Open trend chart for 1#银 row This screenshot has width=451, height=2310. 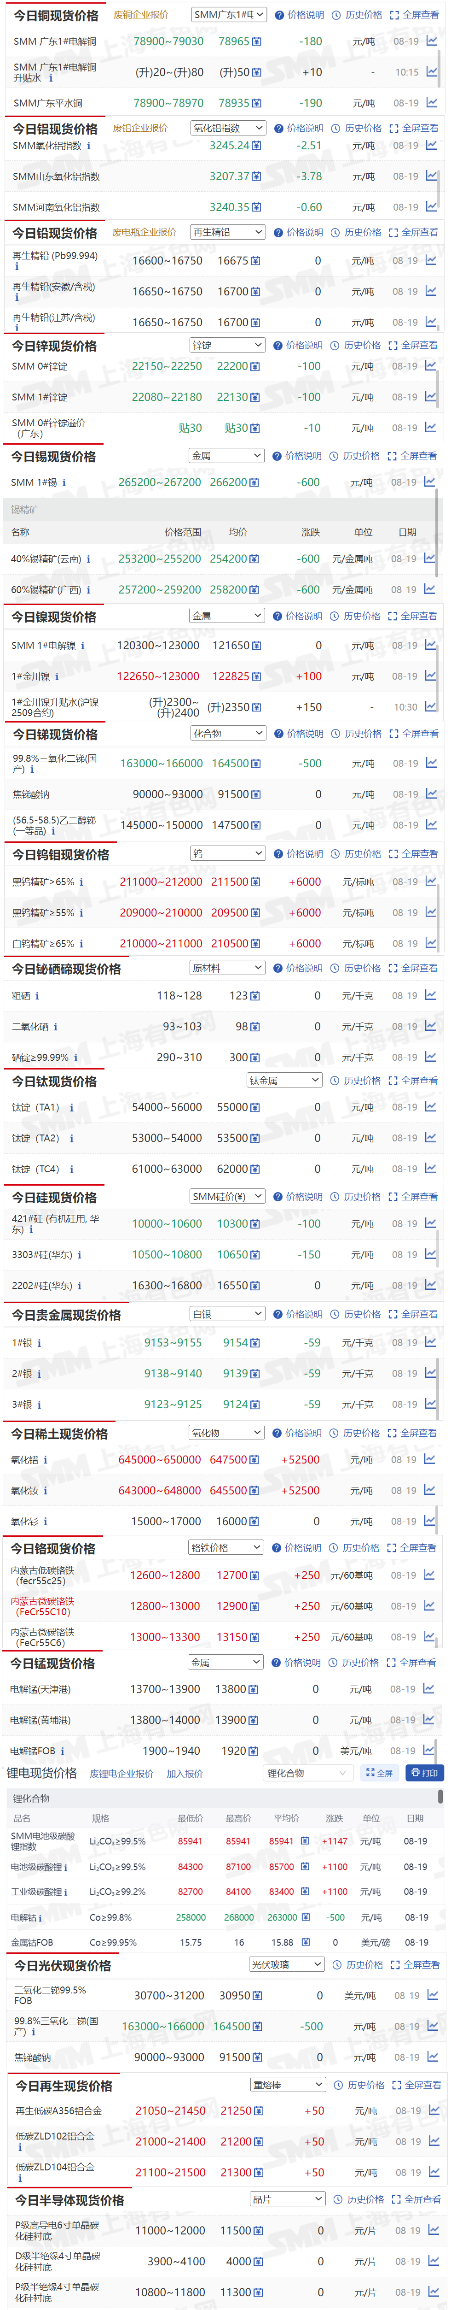click(430, 1341)
